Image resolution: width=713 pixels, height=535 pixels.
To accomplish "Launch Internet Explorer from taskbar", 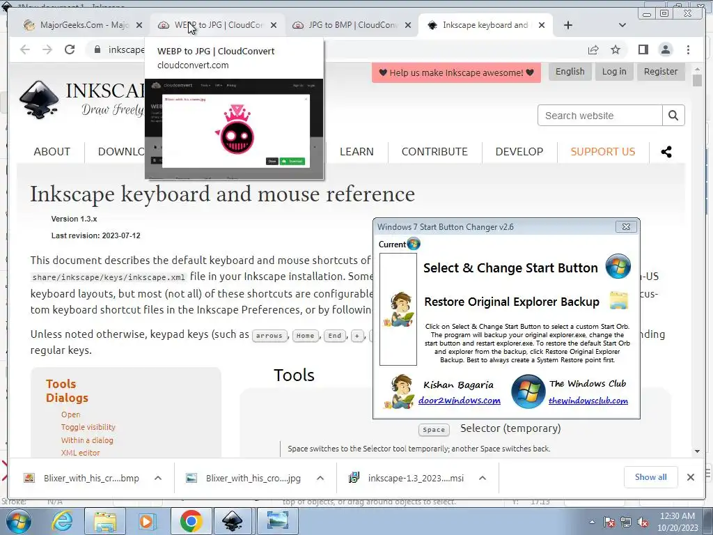I will tap(62, 521).
